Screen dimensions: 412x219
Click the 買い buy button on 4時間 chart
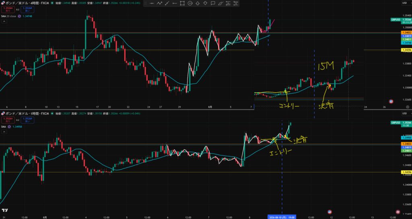click(x=28, y=10)
